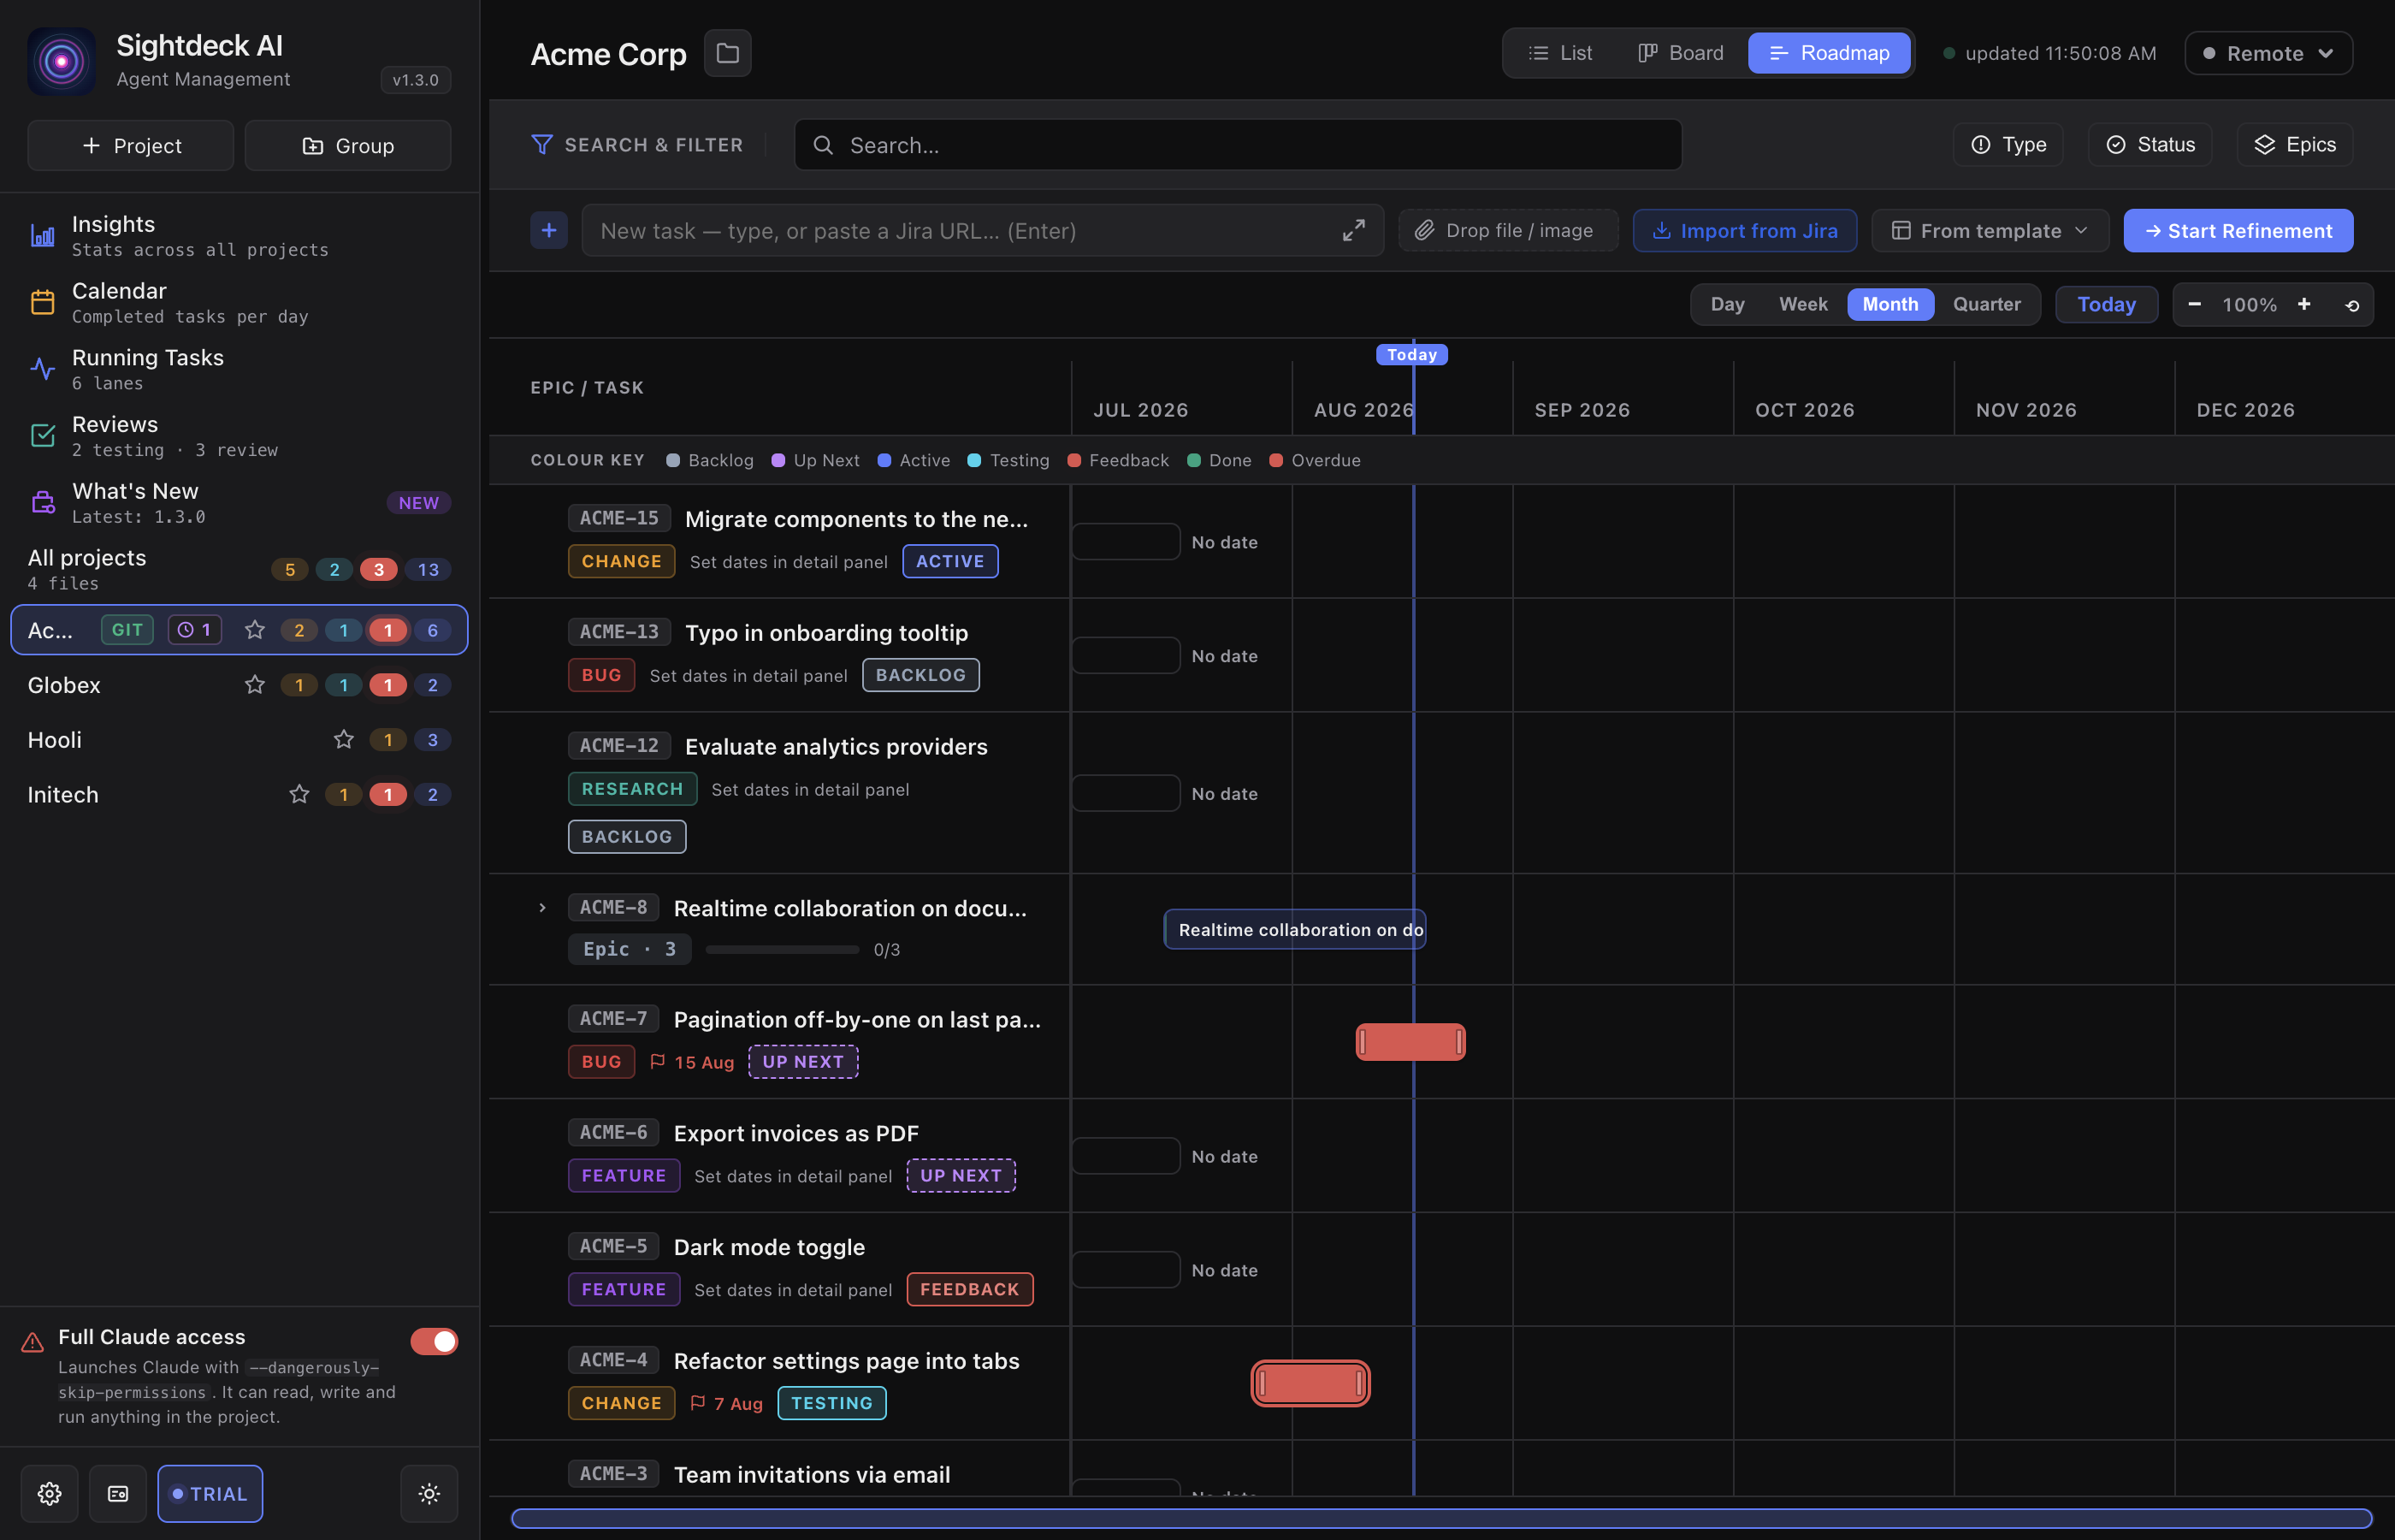Set timeline scale to Day
Image resolution: width=2395 pixels, height=1540 pixels.
point(1727,304)
